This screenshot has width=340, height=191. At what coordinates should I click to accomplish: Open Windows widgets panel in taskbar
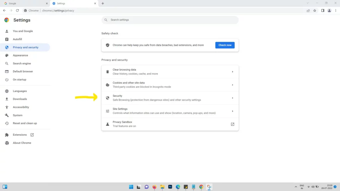coord(5,187)
